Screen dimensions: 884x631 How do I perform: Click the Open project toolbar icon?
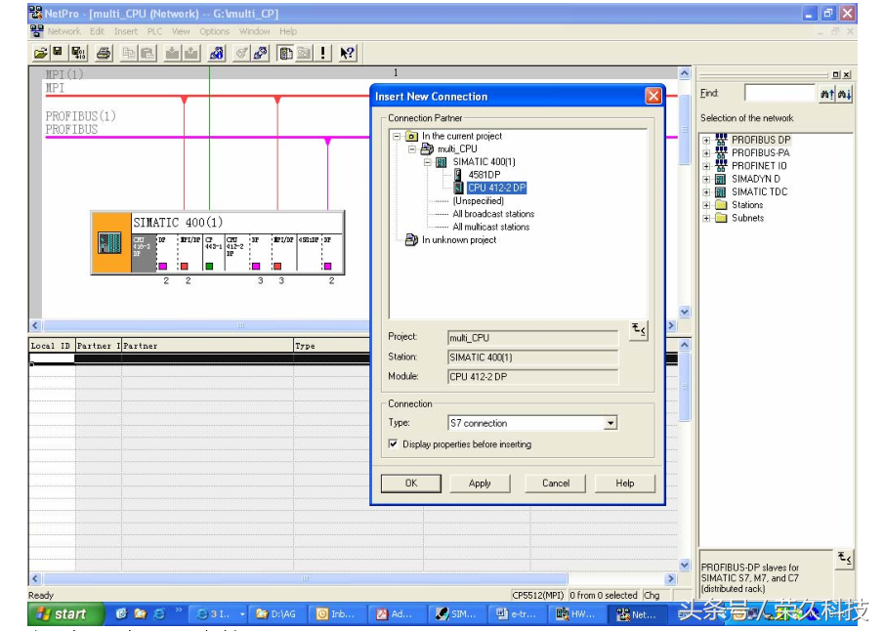pyautogui.click(x=40, y=54)
